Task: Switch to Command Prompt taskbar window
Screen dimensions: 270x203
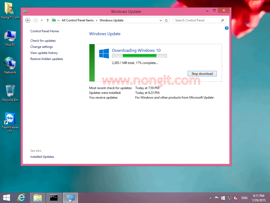Action: point(54,198)
